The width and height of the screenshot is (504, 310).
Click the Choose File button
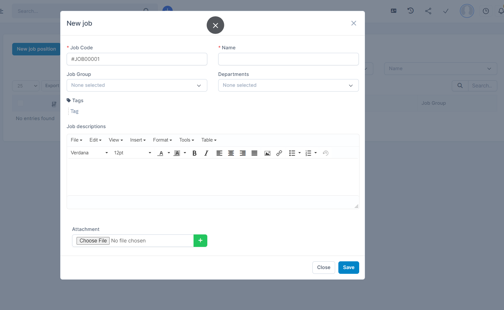(93, 241)
